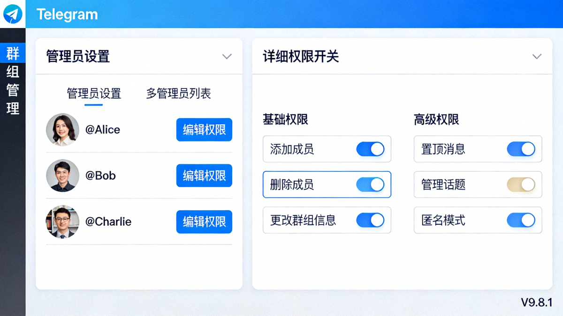Turn off 匿名模式

click(521, 220)
